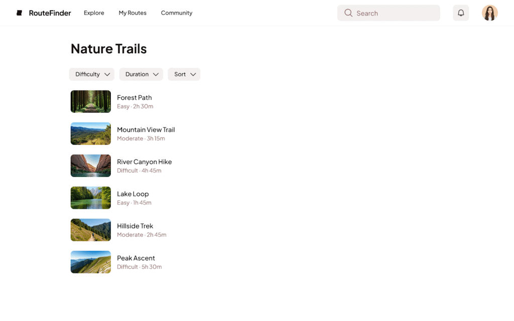
Task: View the Peak Ascent thumbnail image
Action: click(x=91, y=262)
